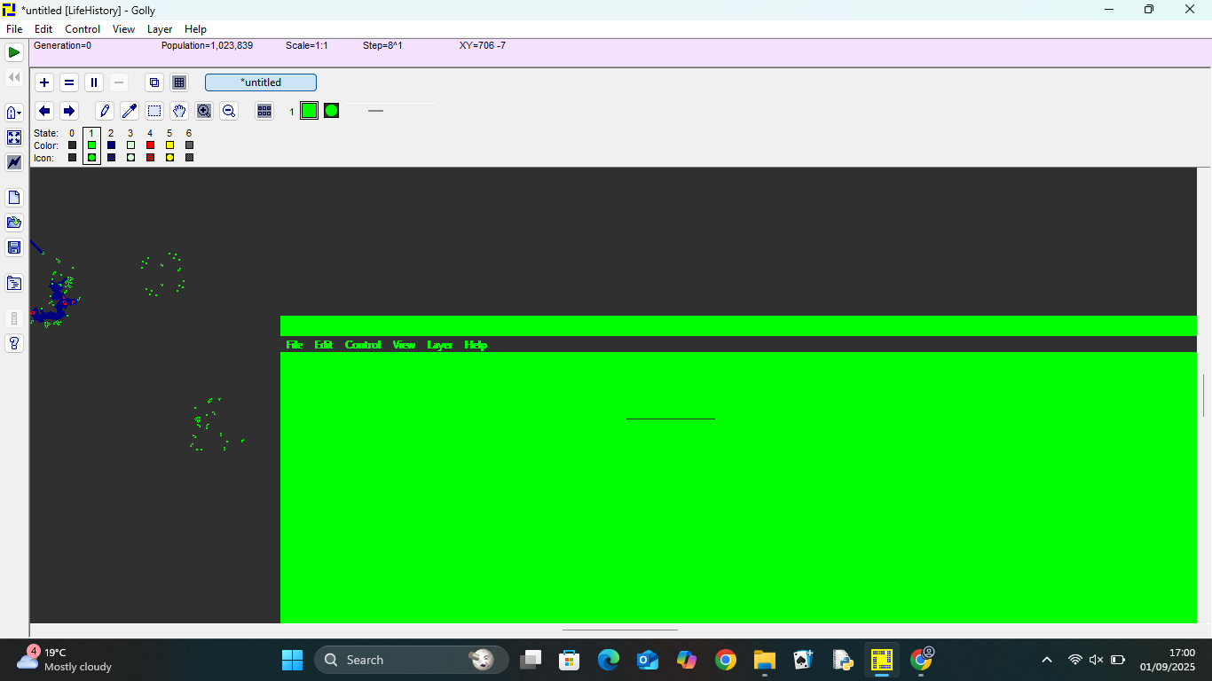The height and width of the screenshot is (681, 1212).
Task: Open the algorithm dropdown in left sidebar
Action: coord(14,113)
